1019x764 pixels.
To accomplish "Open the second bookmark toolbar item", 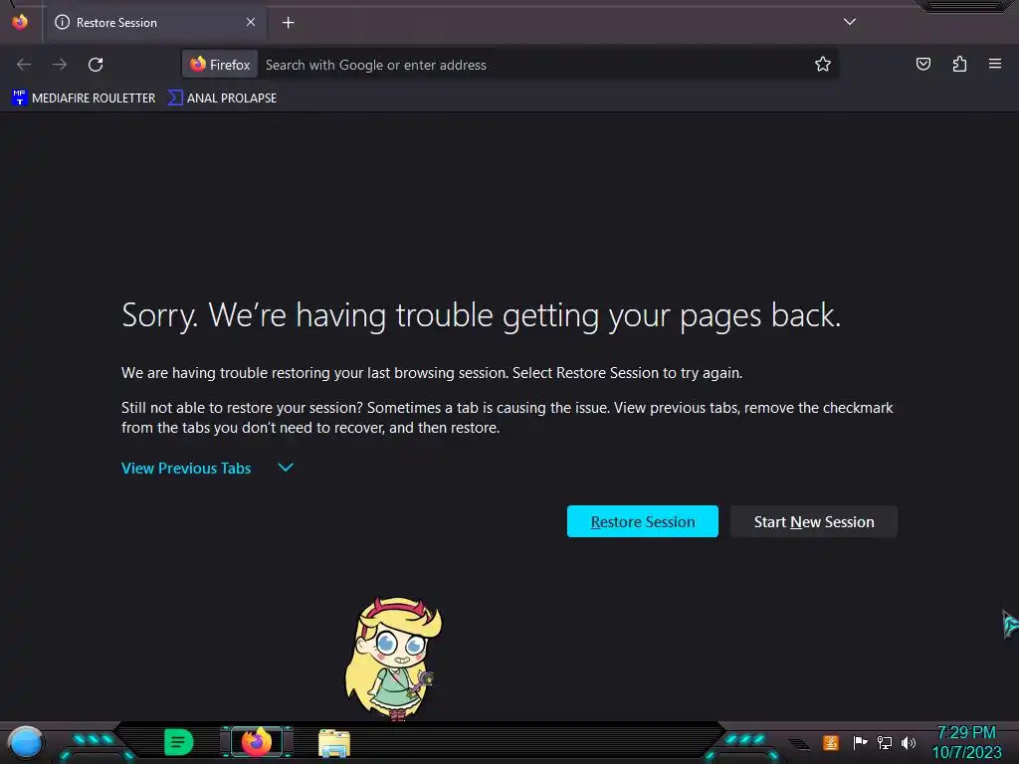I will (222, 98).
